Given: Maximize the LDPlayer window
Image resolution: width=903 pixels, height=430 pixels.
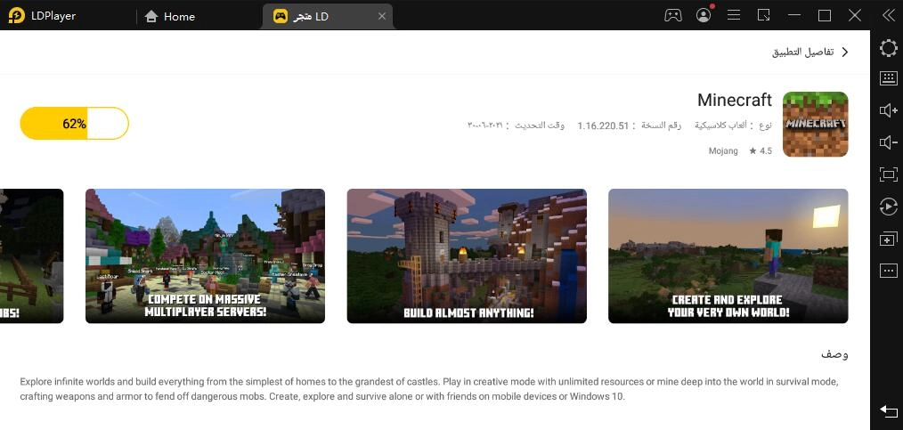Looking at the screenshot, I should [x=825, y=15].
